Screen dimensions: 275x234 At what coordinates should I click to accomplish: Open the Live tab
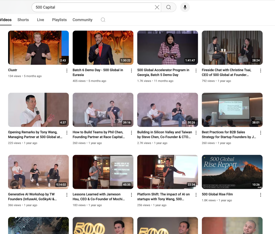(41, 20)
